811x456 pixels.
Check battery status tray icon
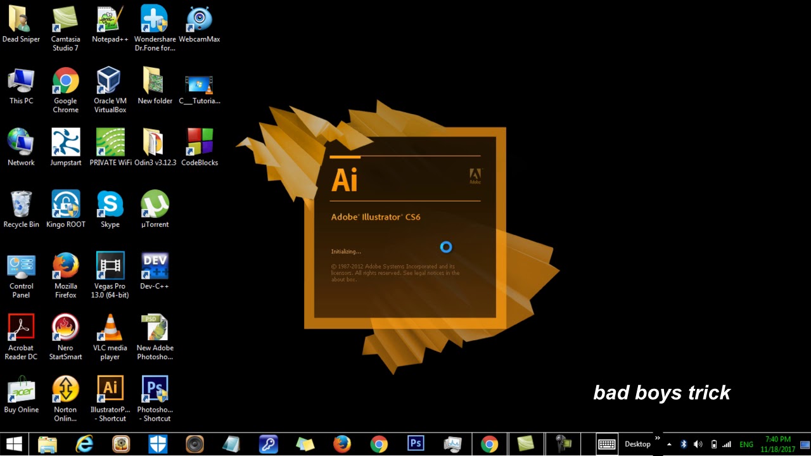(x=714, y=445)
